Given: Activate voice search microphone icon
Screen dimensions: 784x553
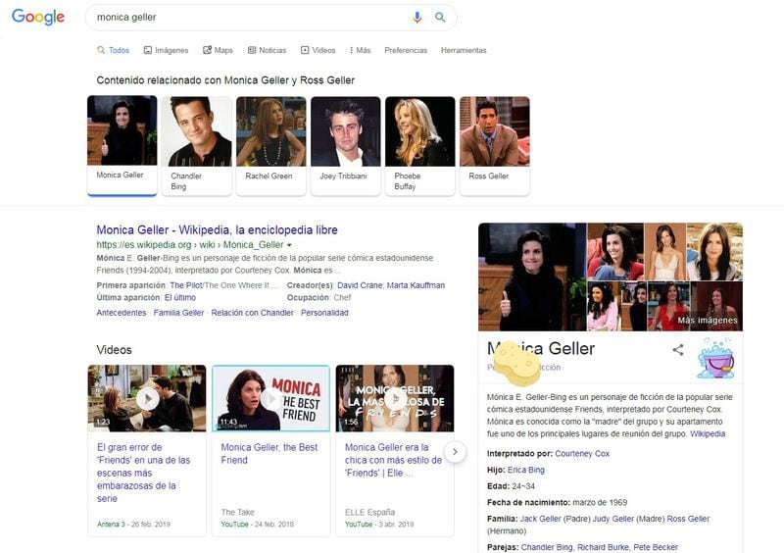Looking at the screenshot, I should click(x=417, y=18).
